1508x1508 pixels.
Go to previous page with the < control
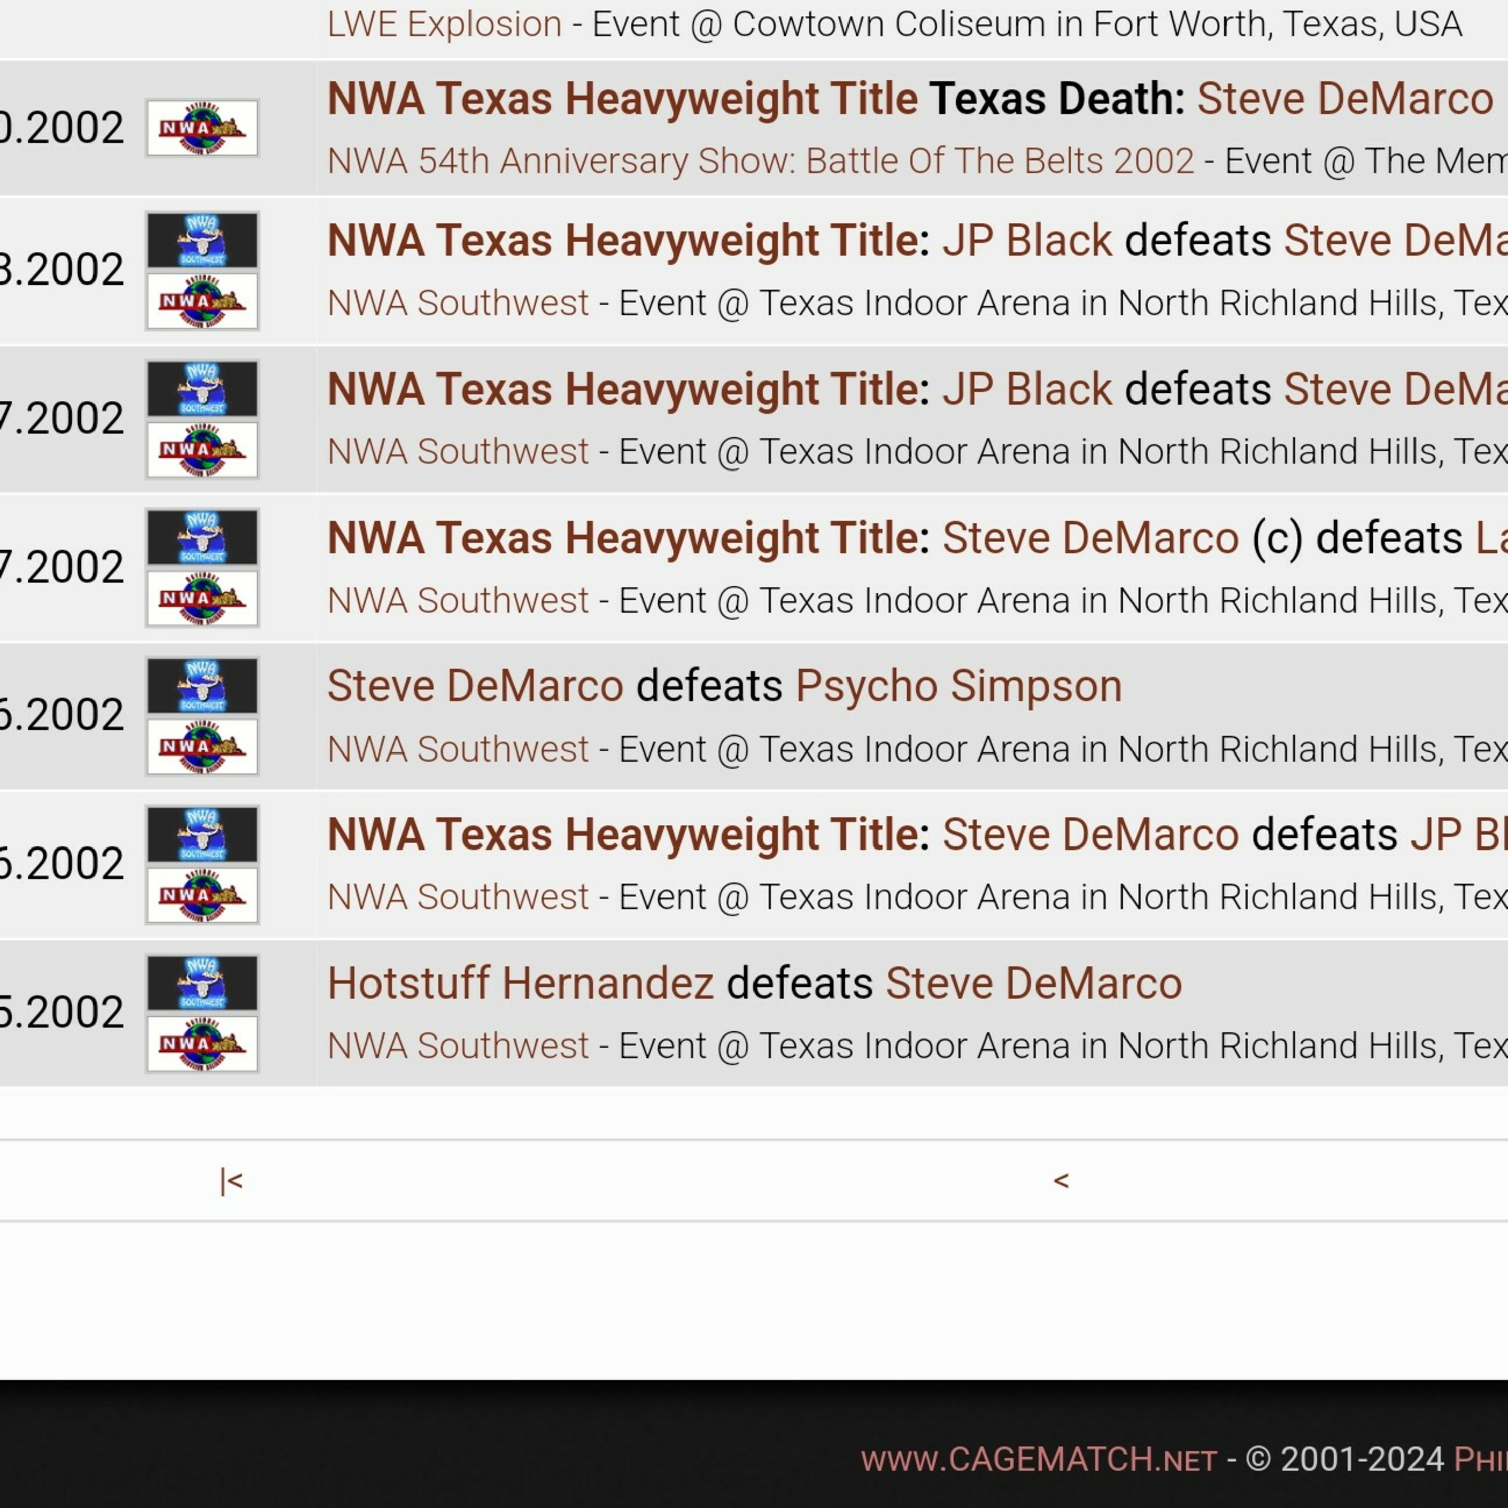coord(1061,1181)
